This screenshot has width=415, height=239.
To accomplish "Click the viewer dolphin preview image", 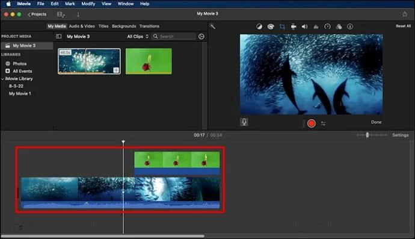I will [x=312, y=75].
